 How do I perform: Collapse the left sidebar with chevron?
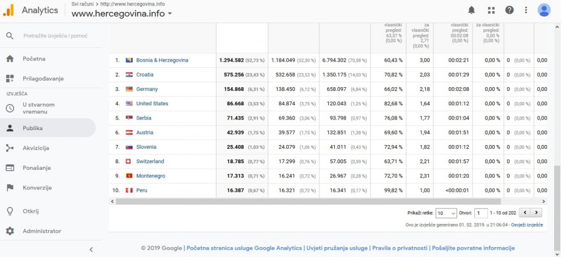(x=91, y=249)
